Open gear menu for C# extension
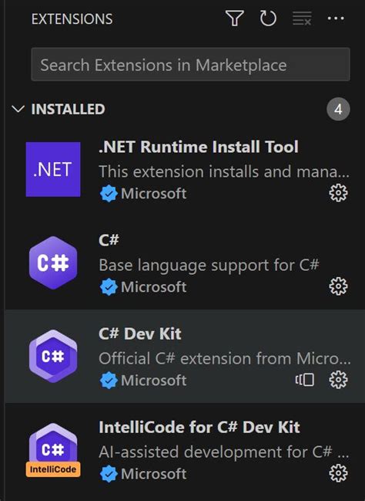Image resolution: width=365 pixels, height=501 pixels. tap(338, 286)
